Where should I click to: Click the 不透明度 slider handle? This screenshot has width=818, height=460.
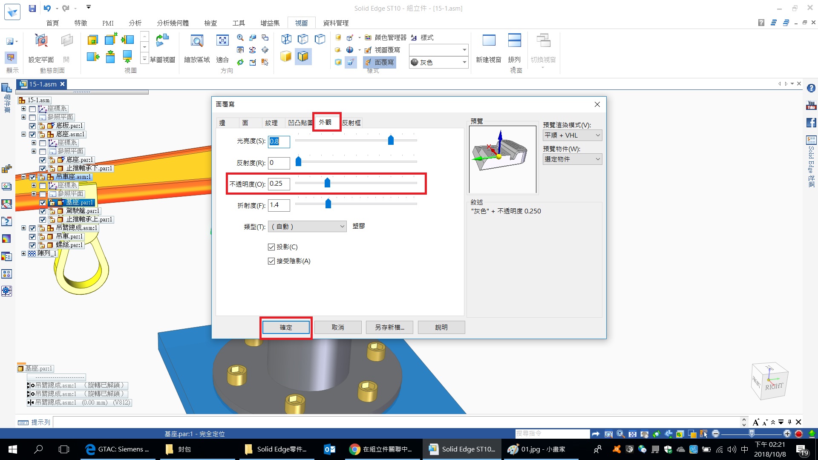(x=327, y=183)
